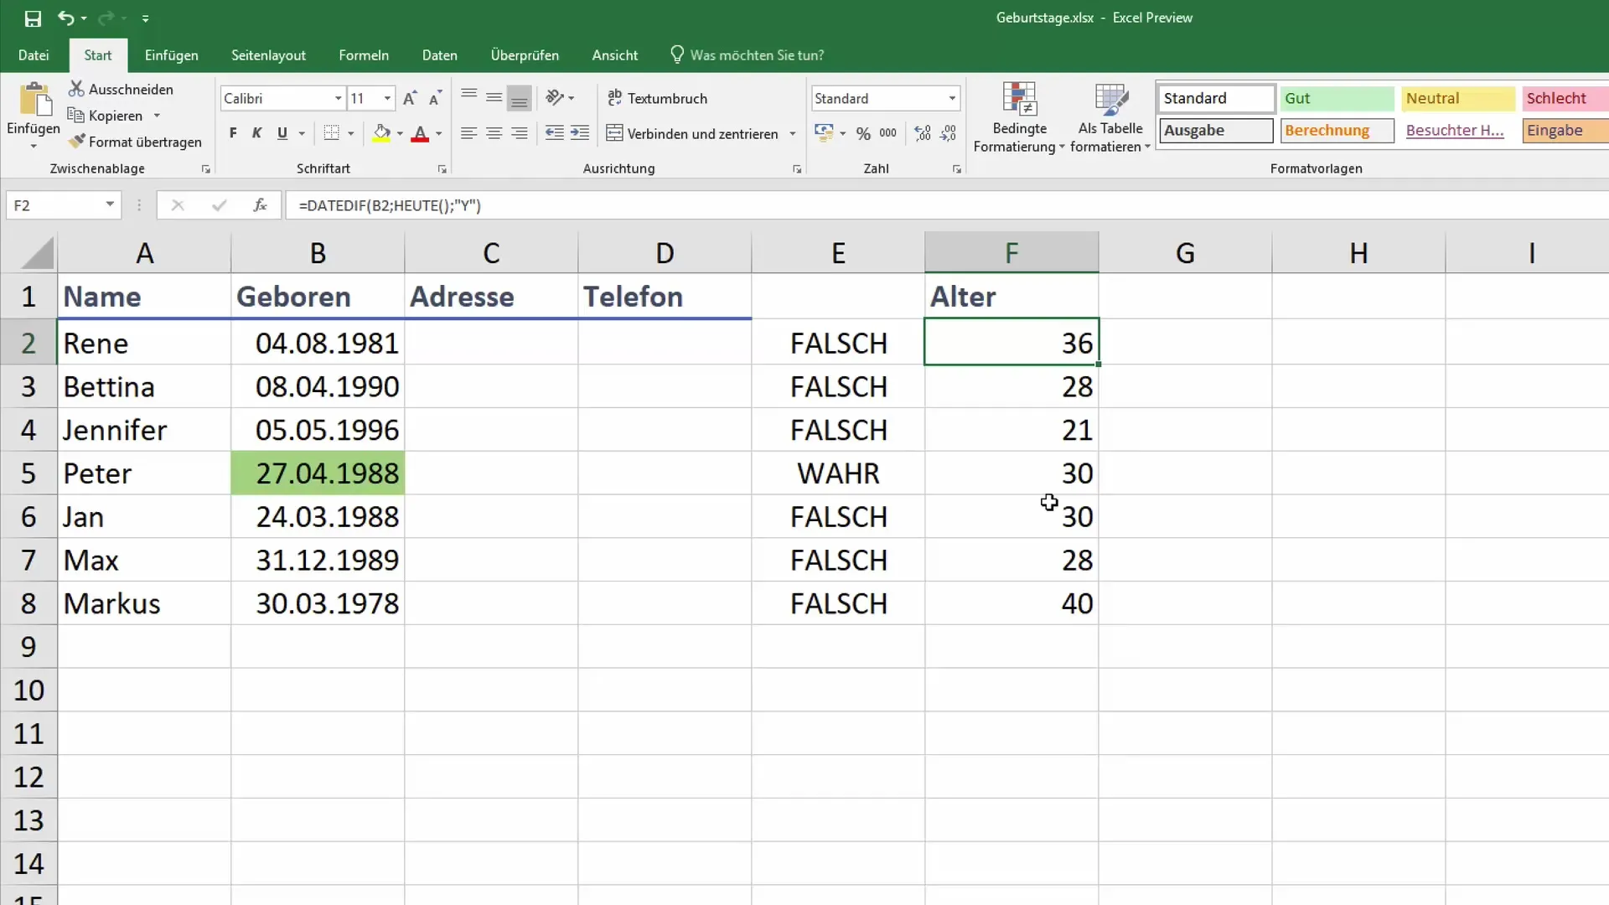Expand the merge options dropdown arrow
The height and width of the screenshot is (905, 1609).
792,133
